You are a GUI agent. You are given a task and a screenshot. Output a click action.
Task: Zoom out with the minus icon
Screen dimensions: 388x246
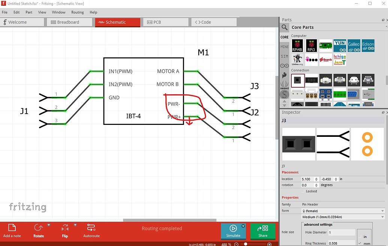pyautogui.click(x=236, y=244)
